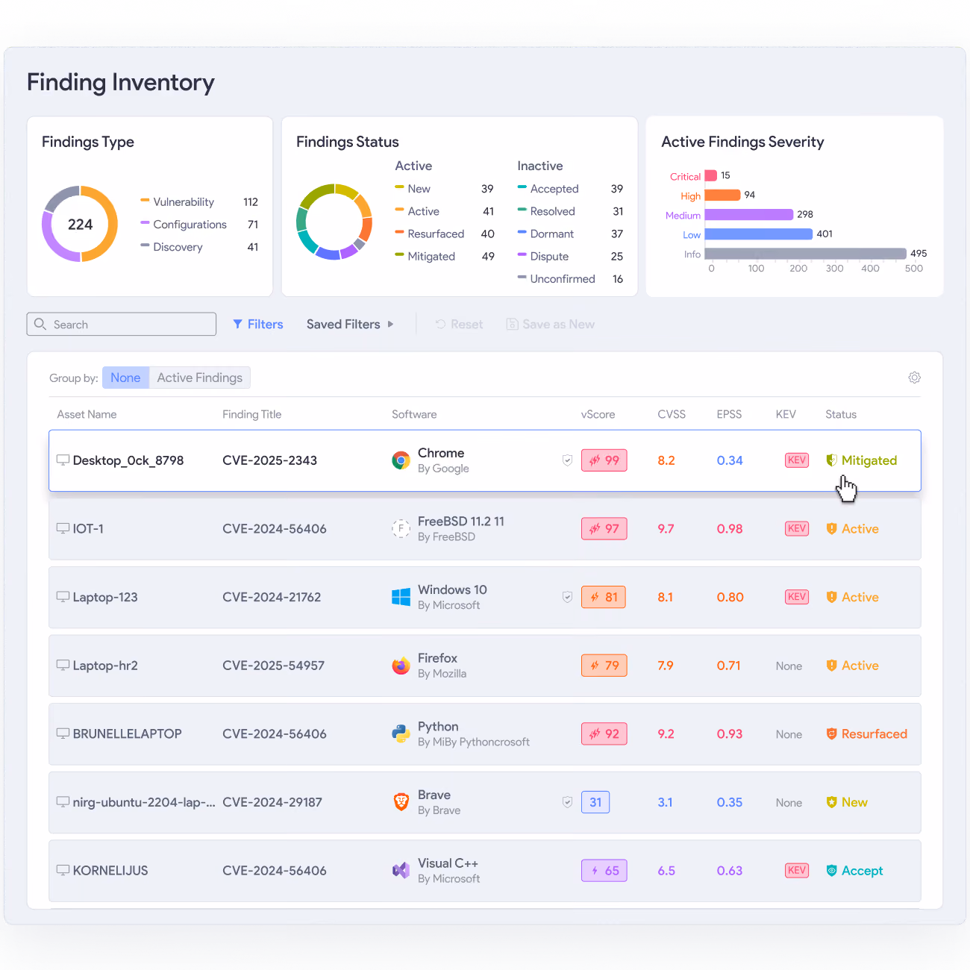The image size is (970, 970).
Task: Click the Findings Type donut chart
Action: tap(80, 224)
